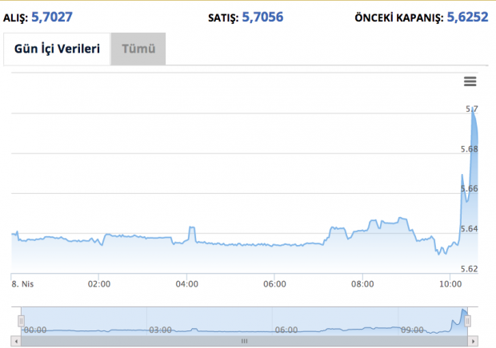496x348 pixels.
Task: Click the 5.68 y-axis label
Action: [x=470, y=148]
